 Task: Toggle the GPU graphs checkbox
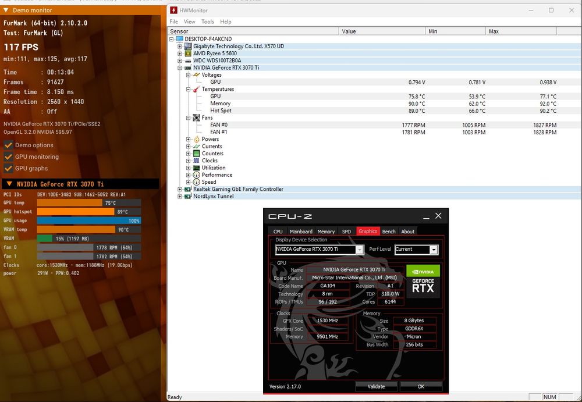pos(8,168)
